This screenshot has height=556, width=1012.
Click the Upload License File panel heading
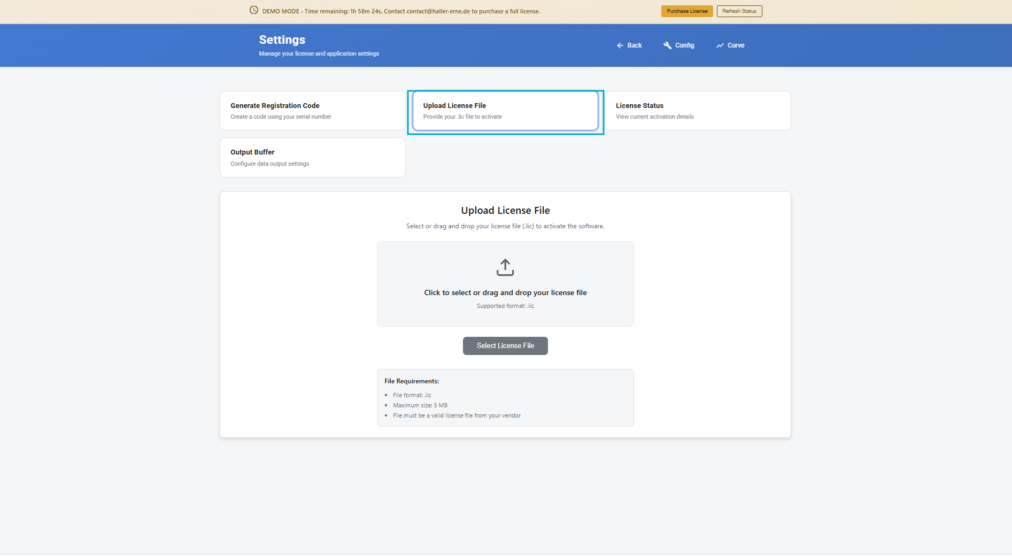coord(505,211)
